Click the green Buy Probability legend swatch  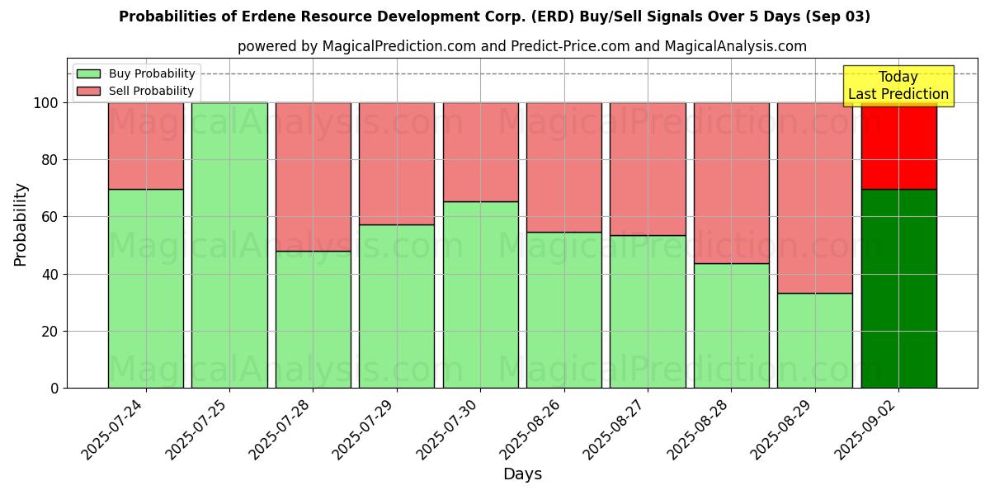[88, 74]
